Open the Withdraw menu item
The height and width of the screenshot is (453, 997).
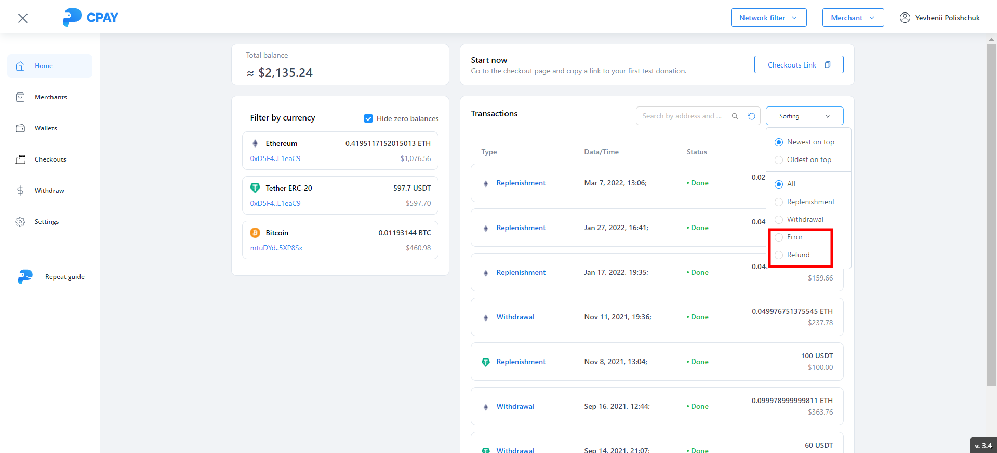(49, 191)
